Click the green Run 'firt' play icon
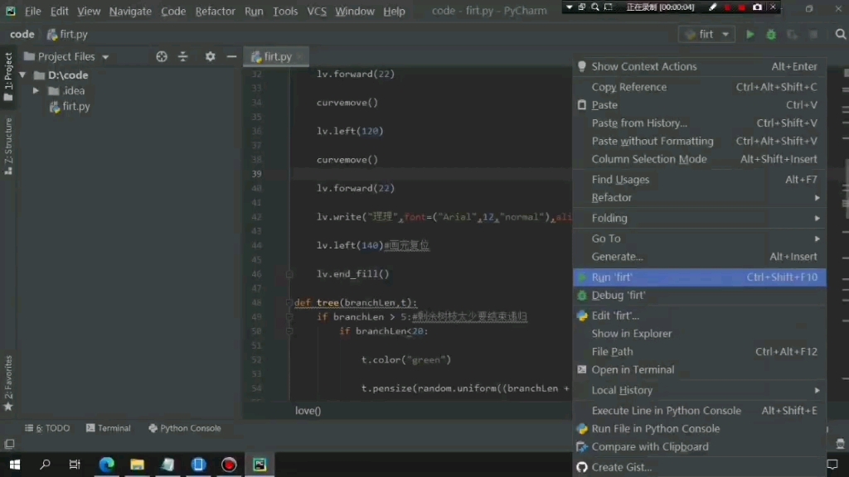This screenshot has height=477, width=849. (749, 34)
